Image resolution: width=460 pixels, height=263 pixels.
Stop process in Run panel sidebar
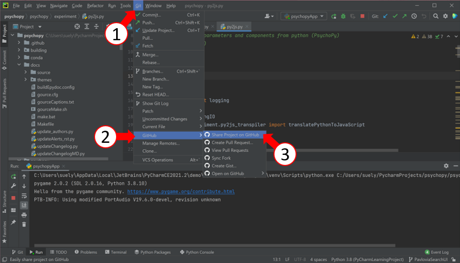pyautogui.click(x=14, y=198)
